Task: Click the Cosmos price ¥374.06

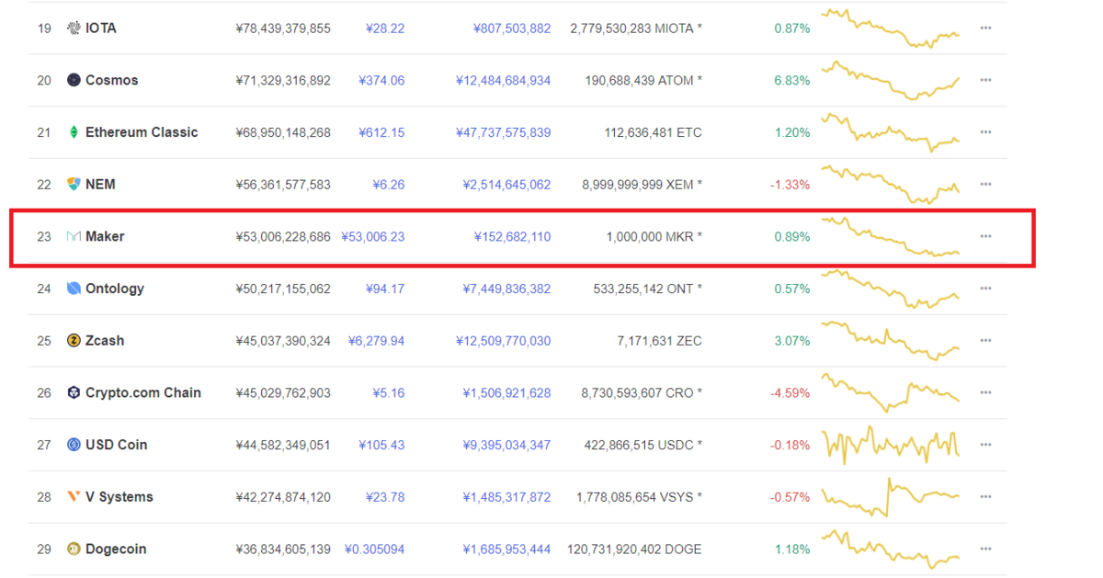Action: pos(381,80)
